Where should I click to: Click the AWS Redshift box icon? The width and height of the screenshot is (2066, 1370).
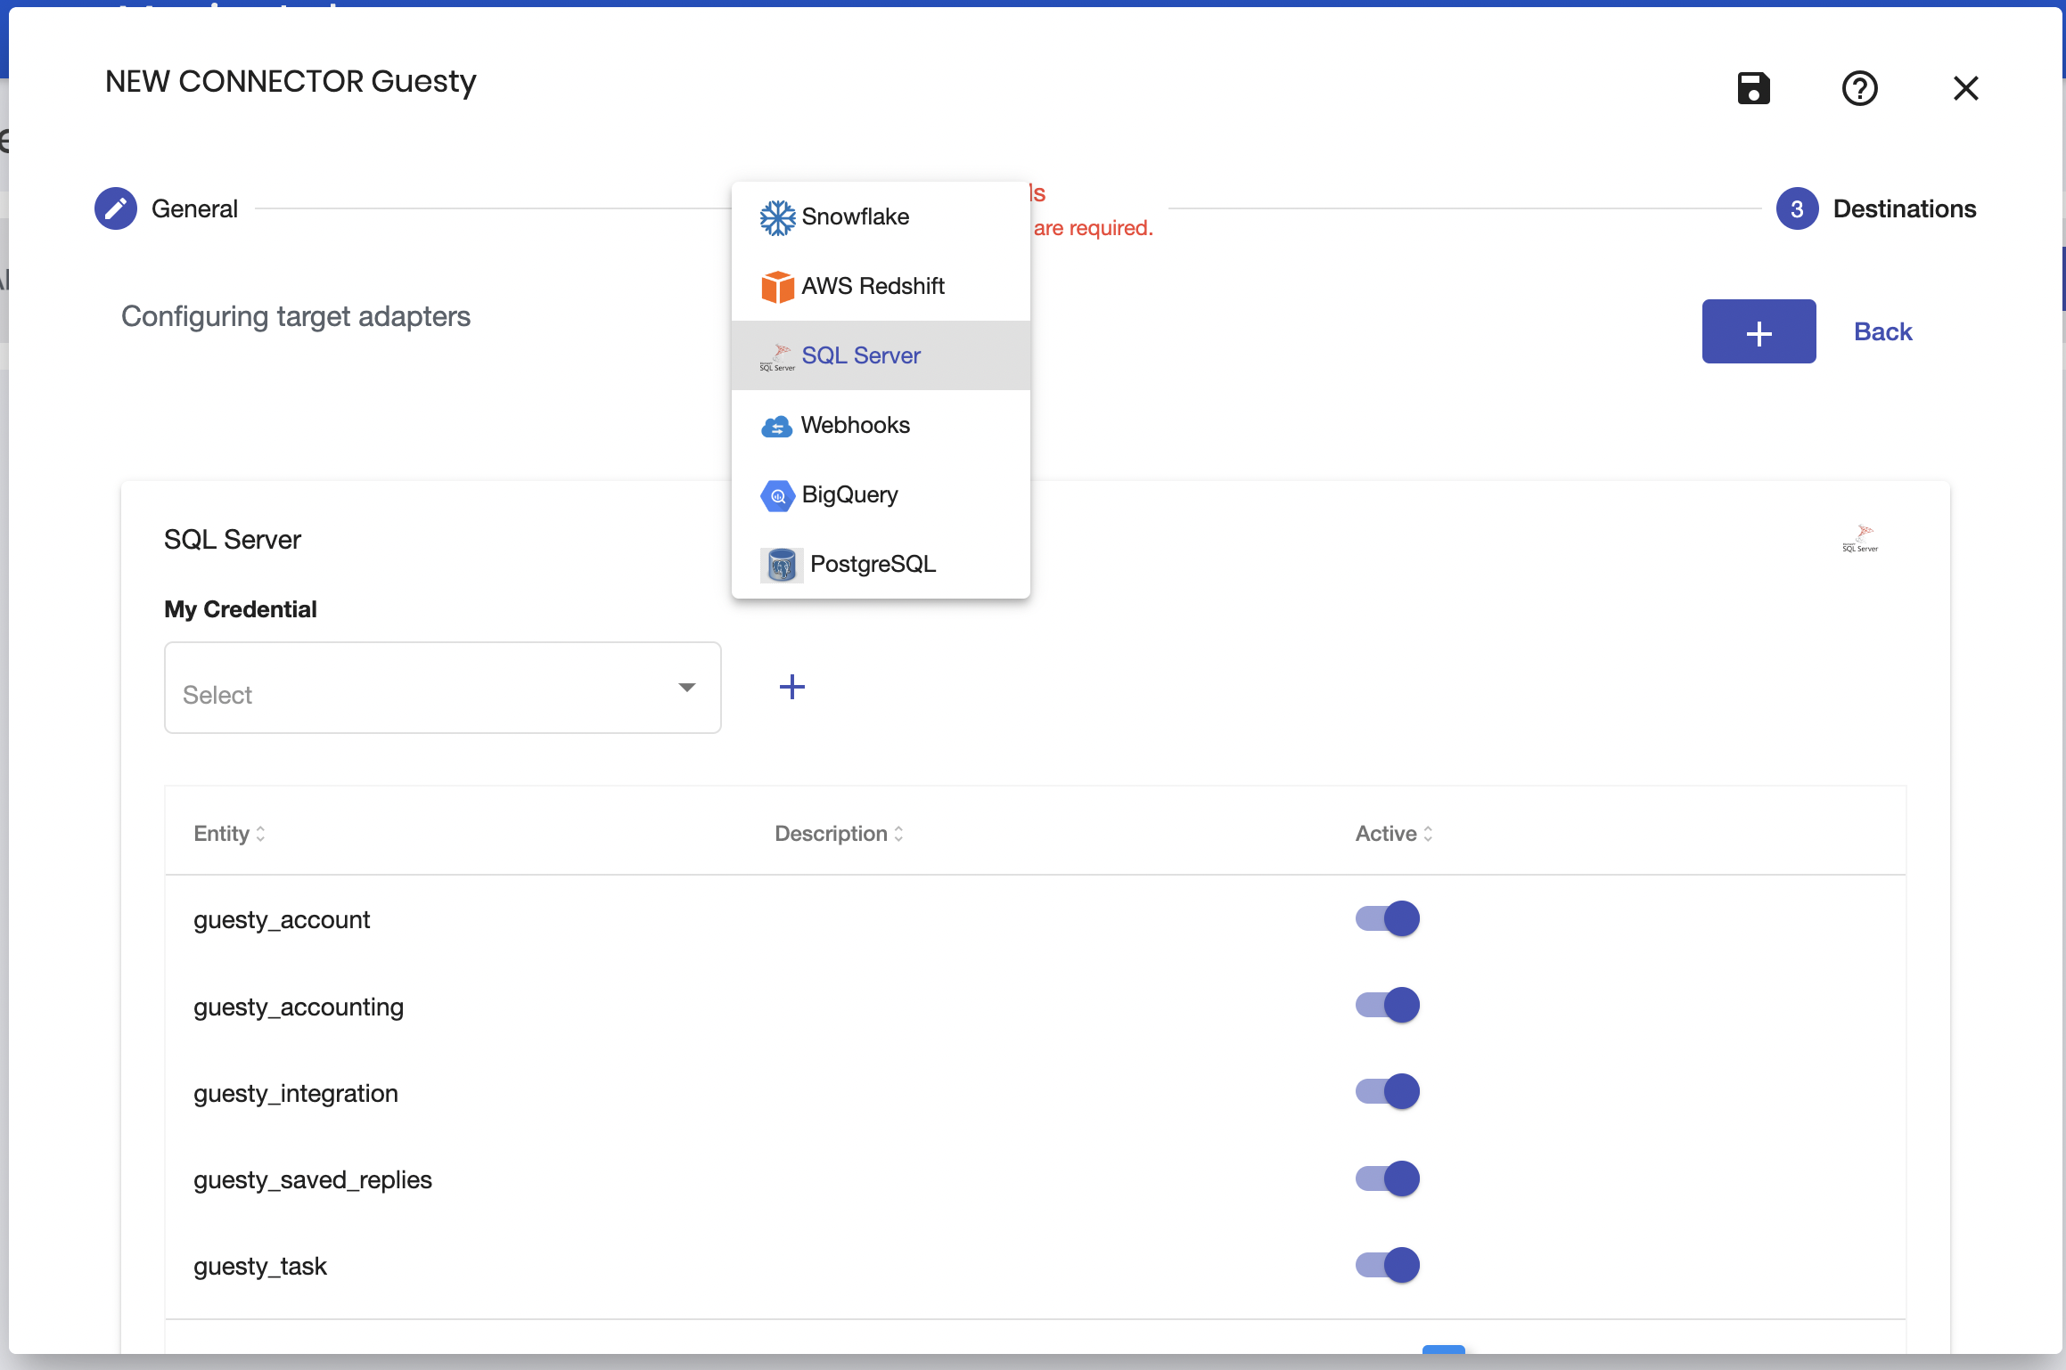(x=777, y=287)
